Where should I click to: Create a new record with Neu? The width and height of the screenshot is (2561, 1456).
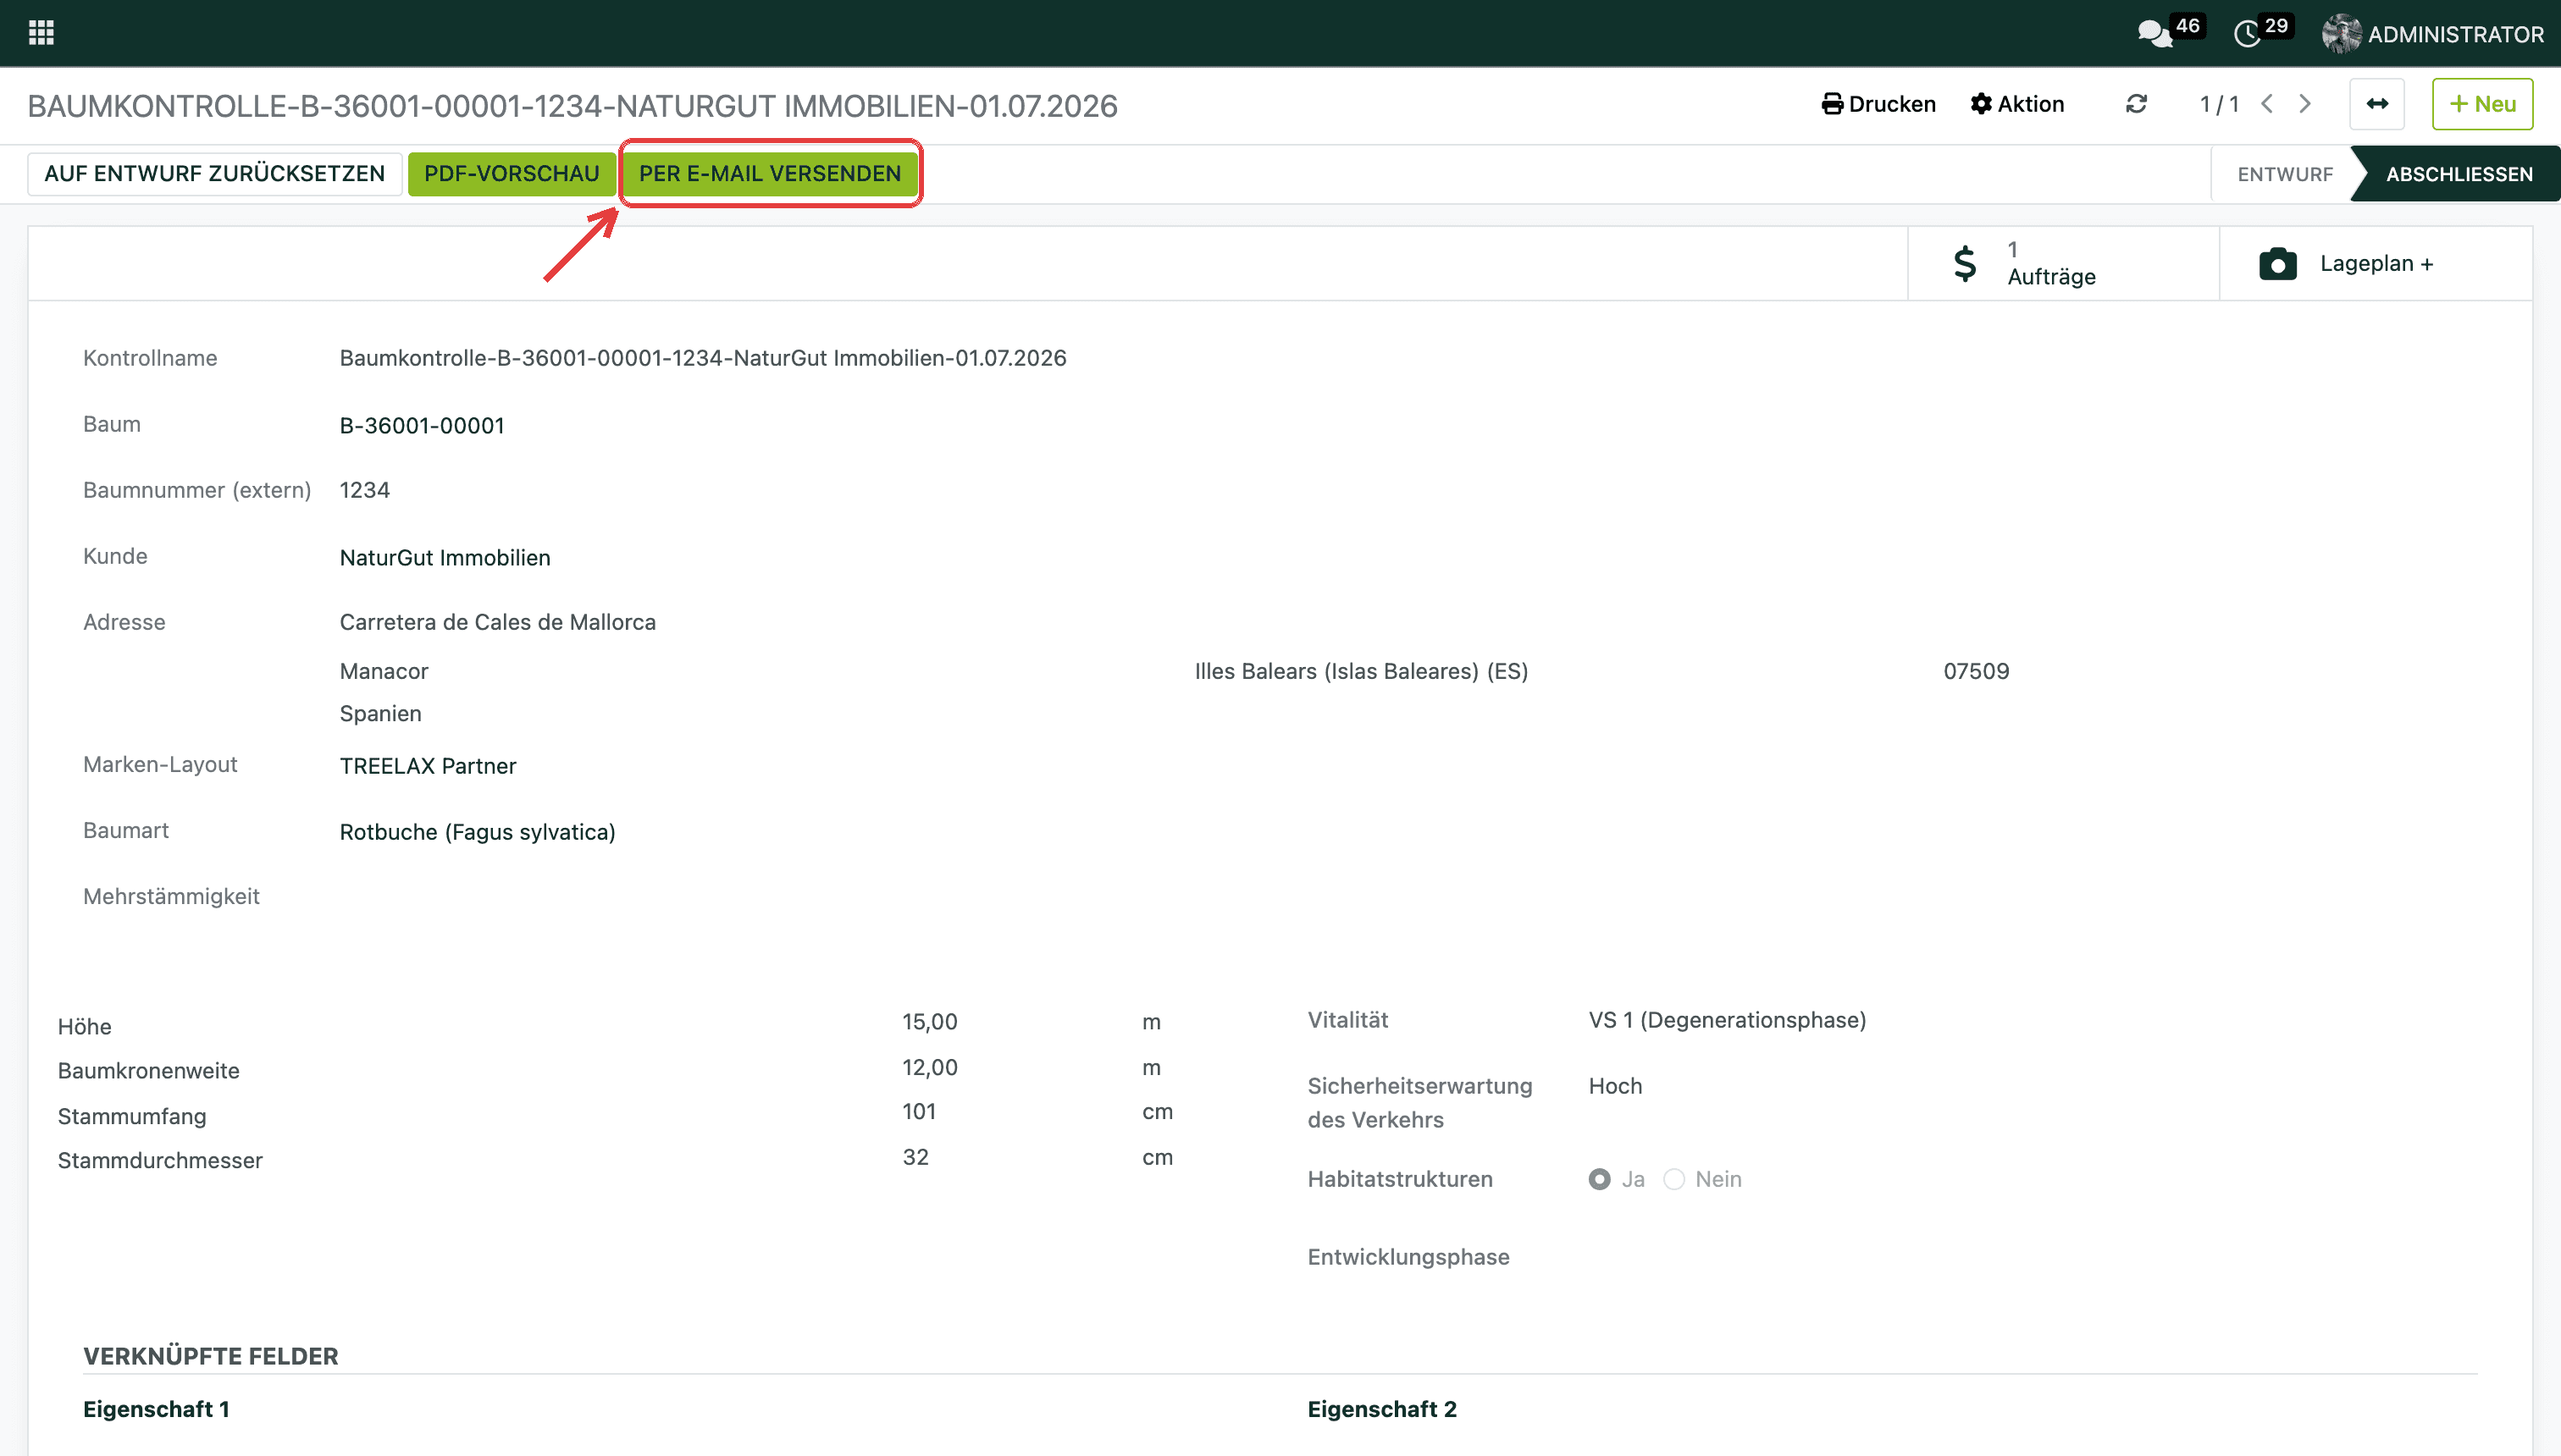(2482, 104)
